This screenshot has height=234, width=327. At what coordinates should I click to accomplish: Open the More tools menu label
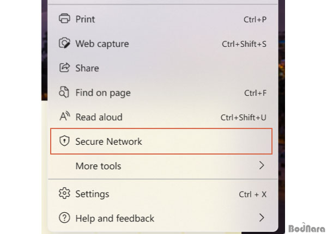(98, 166)
